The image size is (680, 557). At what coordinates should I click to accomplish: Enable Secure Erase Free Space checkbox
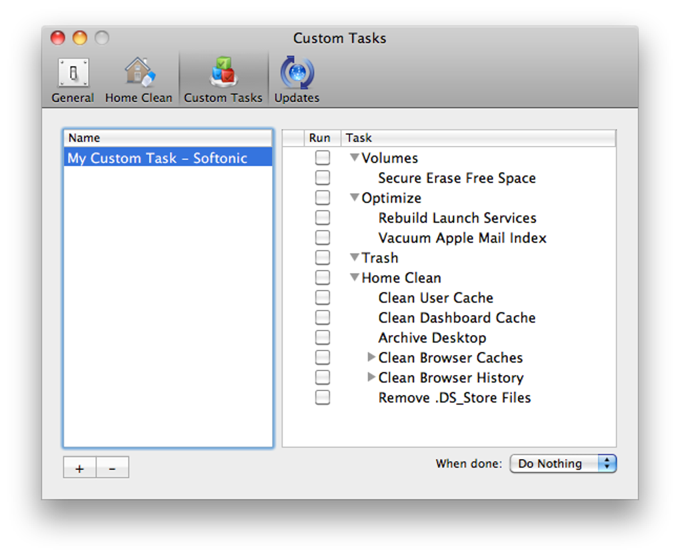coord(322,177)
